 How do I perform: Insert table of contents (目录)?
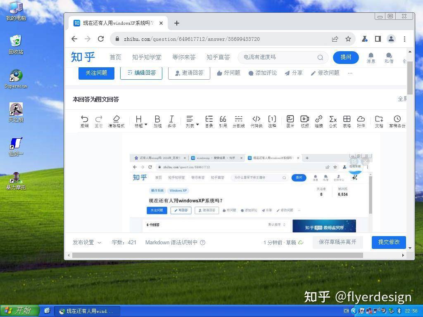click(x=209, y=121)
